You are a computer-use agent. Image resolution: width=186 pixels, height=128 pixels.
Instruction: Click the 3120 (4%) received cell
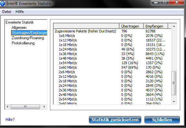tap(154, 81)
